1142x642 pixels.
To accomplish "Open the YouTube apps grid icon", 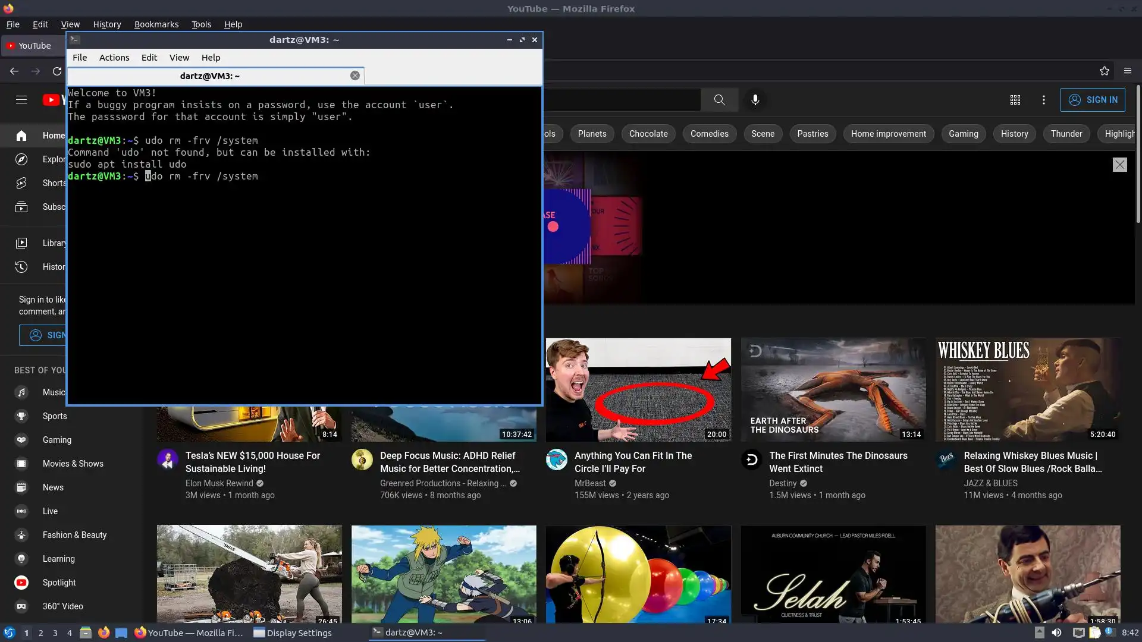I will coord(1015,100).
